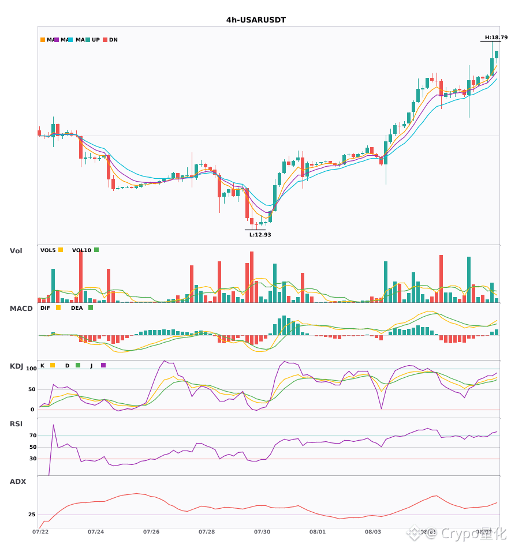511x548 pixels.
Task: Click the chart title 4h-USARUSDT
Action: (x=256, y=20)
